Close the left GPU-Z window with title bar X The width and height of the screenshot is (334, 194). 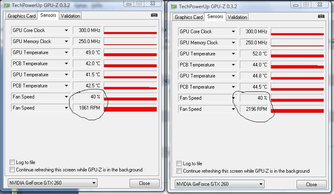[x=153, y=3]
